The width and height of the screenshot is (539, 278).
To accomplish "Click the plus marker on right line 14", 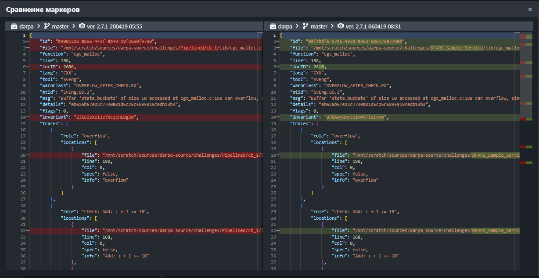I will 278,117.
